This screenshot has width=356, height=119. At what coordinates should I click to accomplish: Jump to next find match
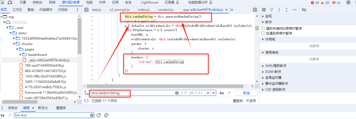tap(213, 93)
